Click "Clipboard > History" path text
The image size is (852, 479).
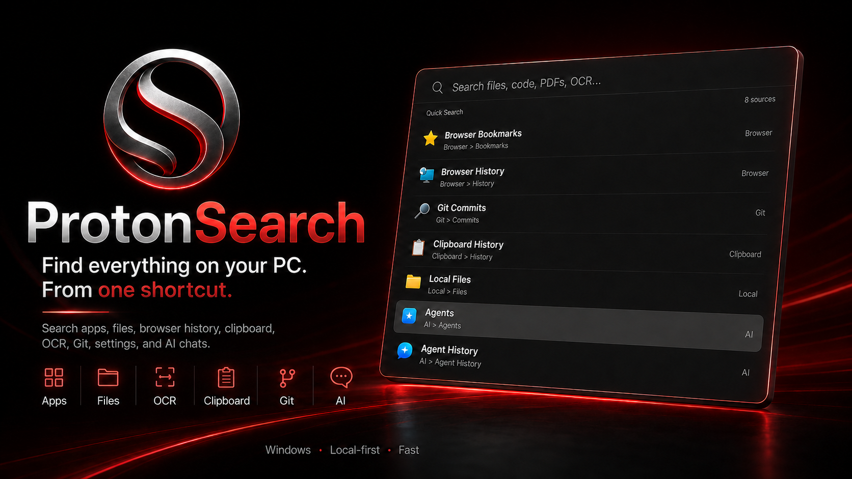(x=462, y=257)
